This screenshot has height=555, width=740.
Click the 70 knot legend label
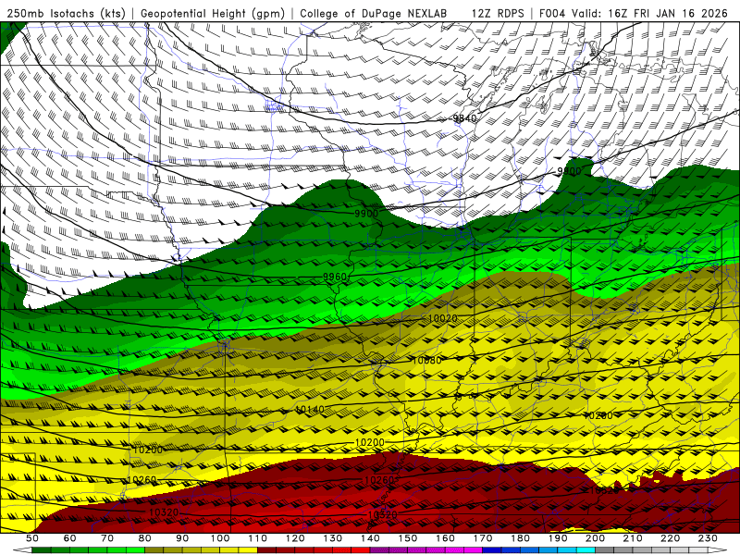pyautogui.click(x=107, y=538)
